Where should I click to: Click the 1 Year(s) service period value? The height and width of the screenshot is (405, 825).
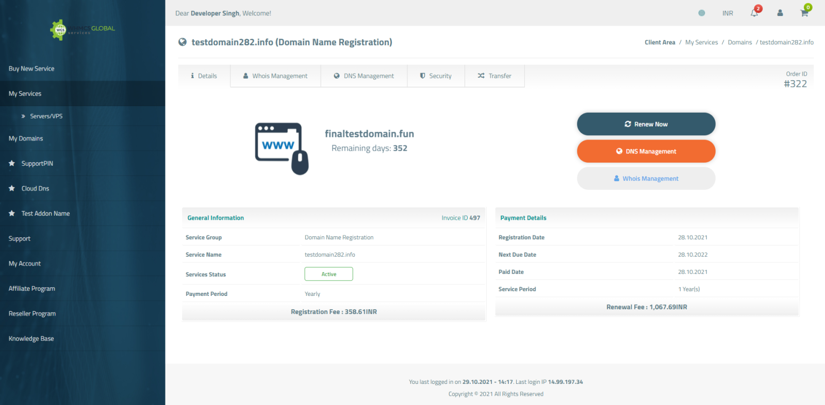coord(689,289)
